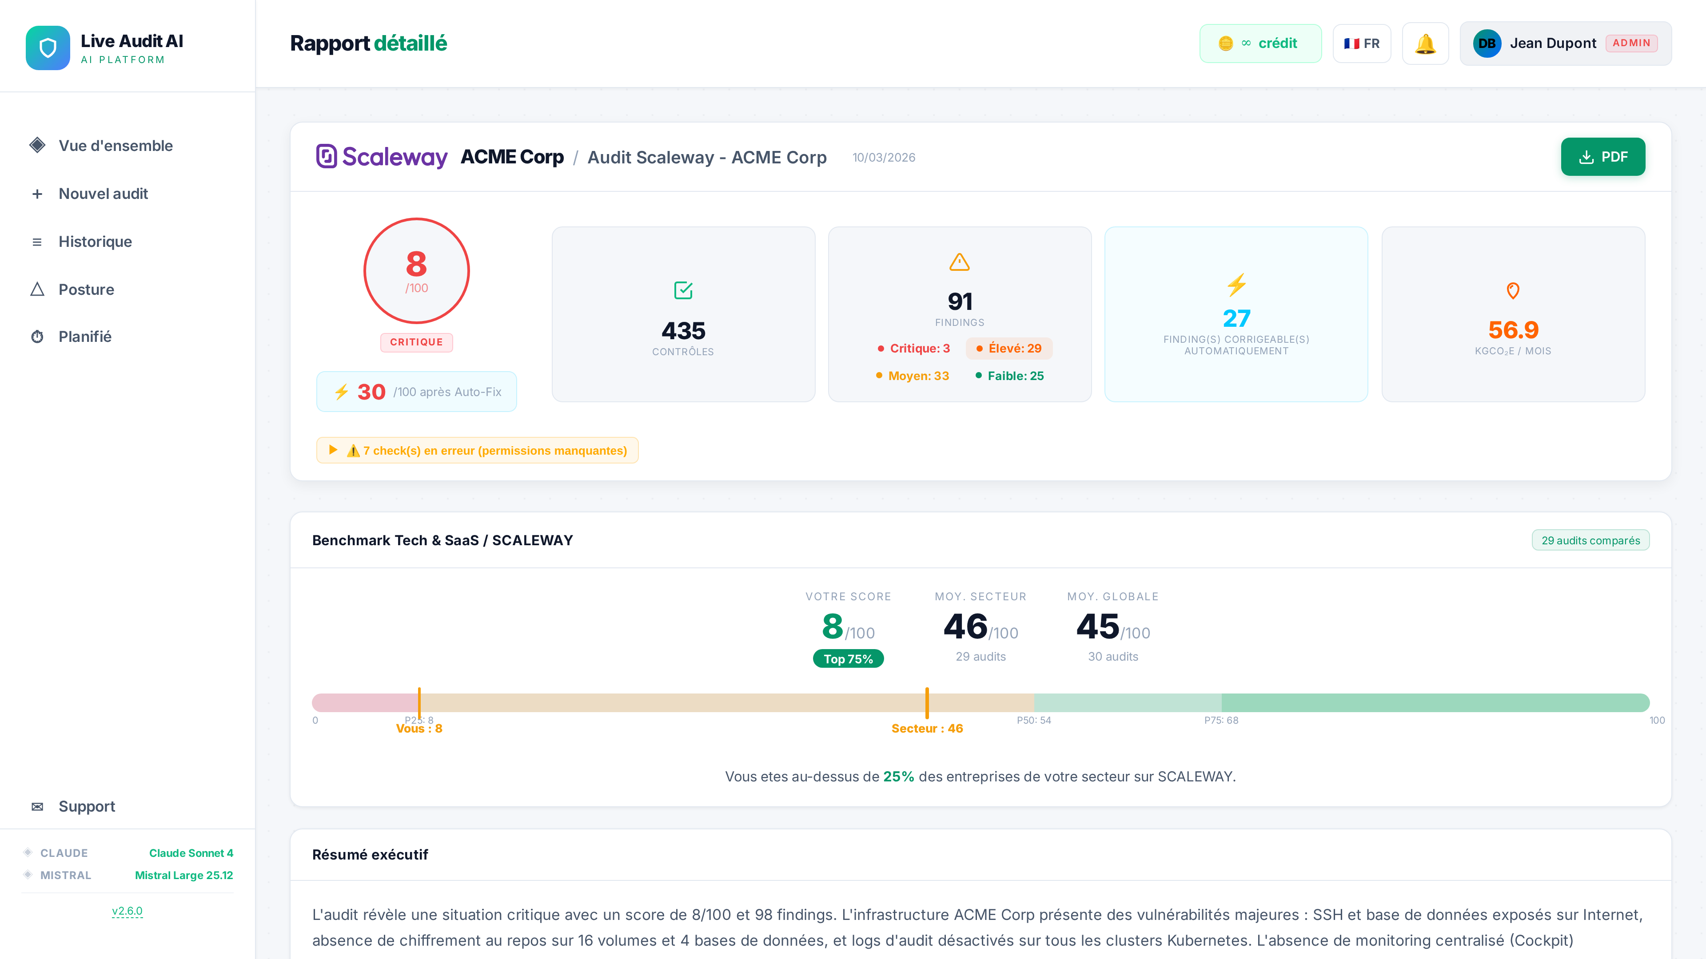Open the Jean Dupont account menu
Viewport: 1706px width, 959px height.
pos(1552,43)
